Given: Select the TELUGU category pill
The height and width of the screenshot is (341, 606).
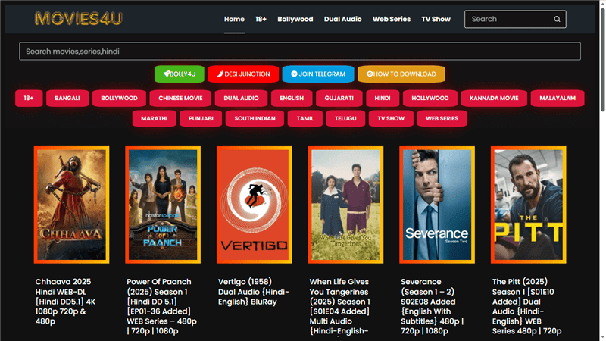Looking at the screenshot, I should pos(345,119).
